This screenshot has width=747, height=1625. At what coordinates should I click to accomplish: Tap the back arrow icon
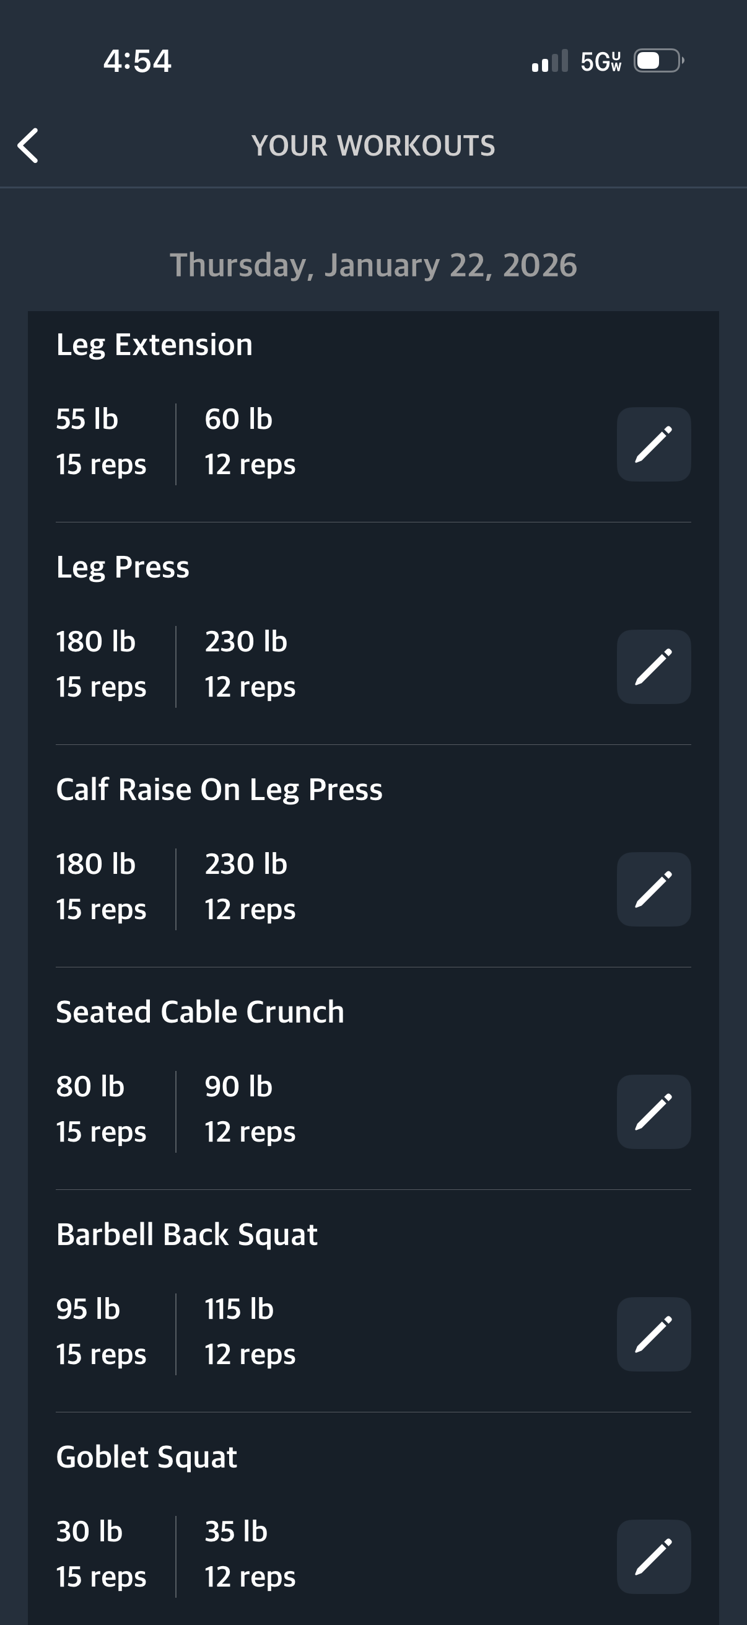(x=28, y=146)
